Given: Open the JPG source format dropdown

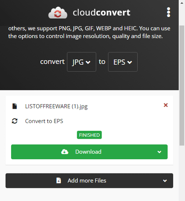Looking at the screenshot, I should click(81, 62).
